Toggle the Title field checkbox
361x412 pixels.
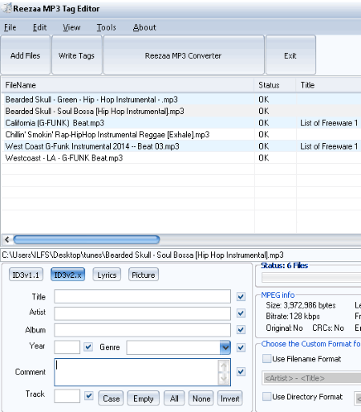point(241,296)
